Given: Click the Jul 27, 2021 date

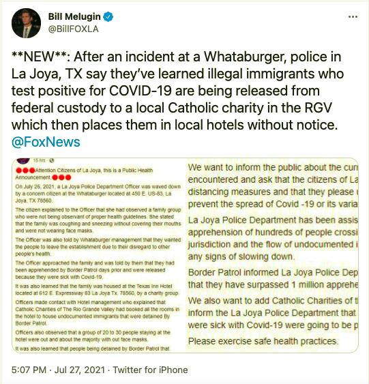Looking at the screenshot, I should (x=80, y=370).
